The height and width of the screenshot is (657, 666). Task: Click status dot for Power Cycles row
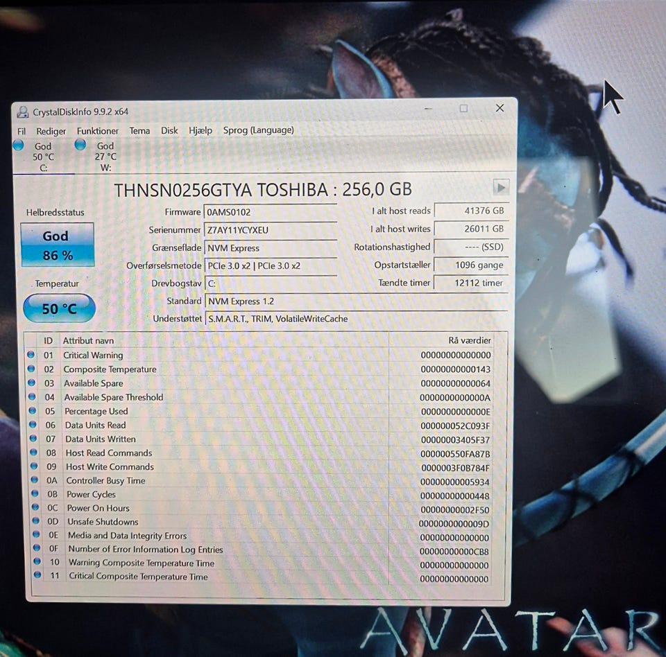click(x=35, y=493)
